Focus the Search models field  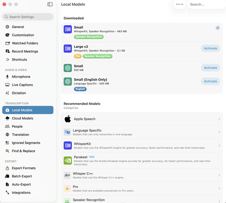[x=207, y=5]
